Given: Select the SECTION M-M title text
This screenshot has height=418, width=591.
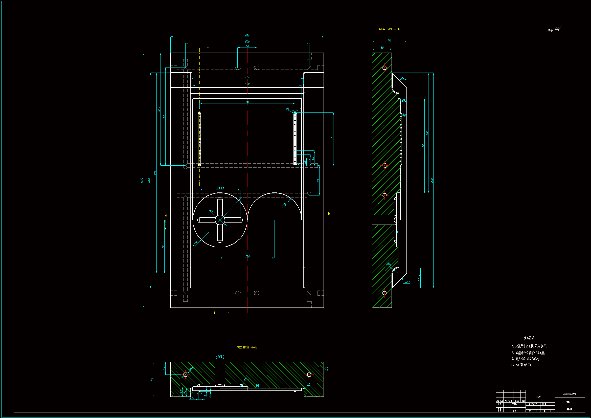Looking at the screenshot, I should [x=247, y=347].
